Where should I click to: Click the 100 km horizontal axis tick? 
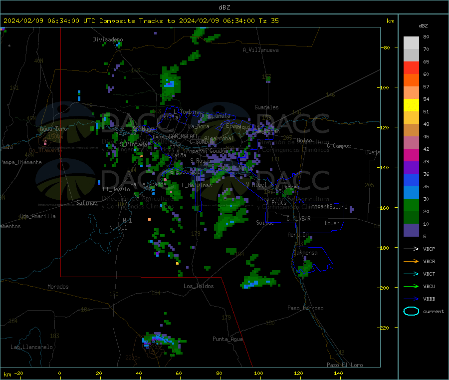click(x=258, y=373)
